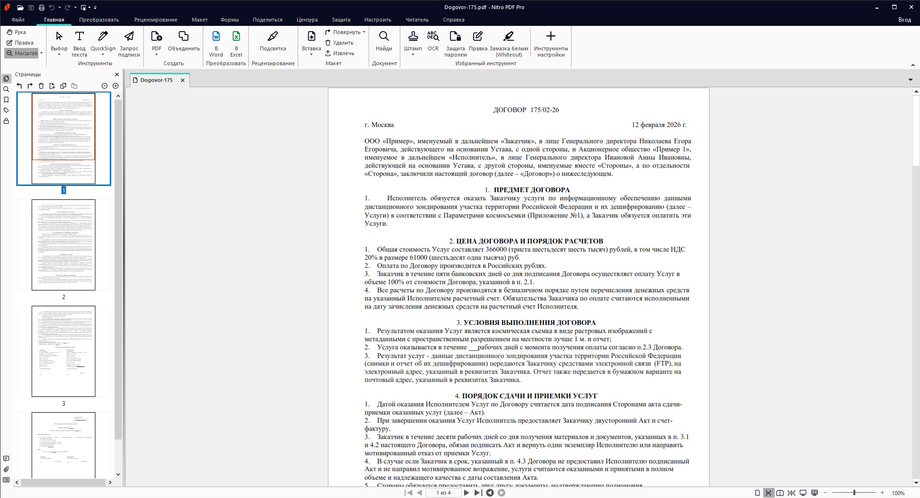This screenshot has width=920, height=498.
Task: Toggle the Масштаб zoom tool
Action: tap(22, 53)
